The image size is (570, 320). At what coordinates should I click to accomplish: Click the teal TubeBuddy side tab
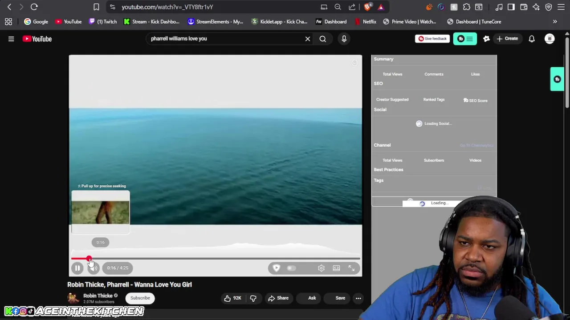pyautogui.click(x=557, y=79)
